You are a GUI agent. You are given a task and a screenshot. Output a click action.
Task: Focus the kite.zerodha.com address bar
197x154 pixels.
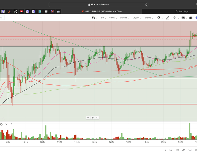pos(98,5)
